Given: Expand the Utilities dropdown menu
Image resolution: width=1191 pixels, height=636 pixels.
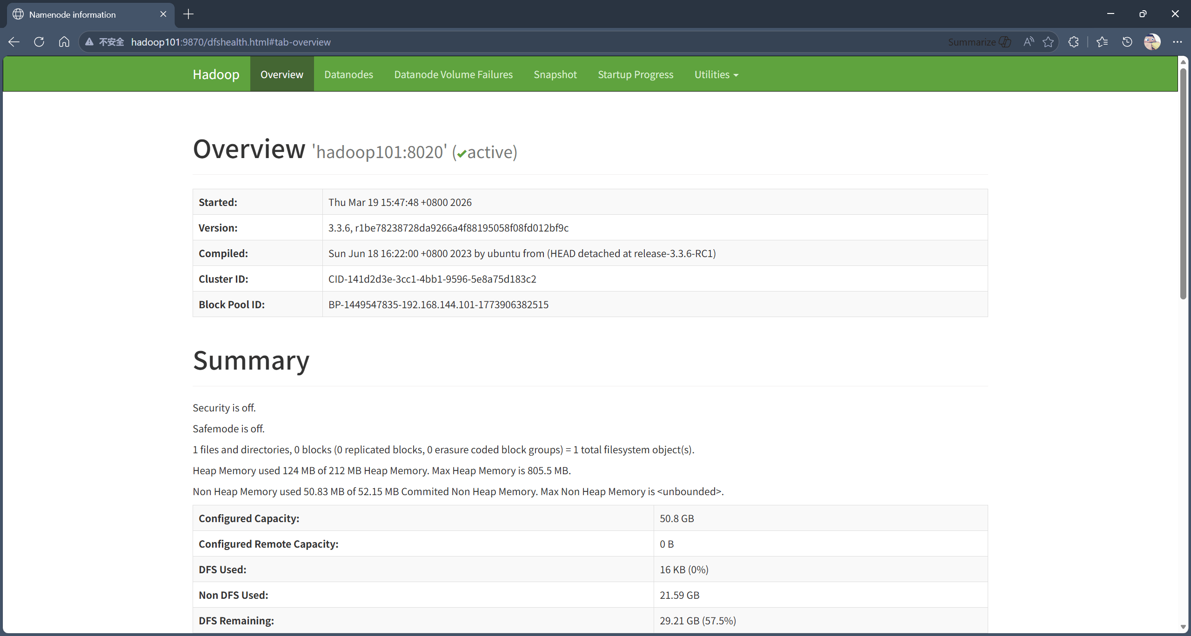Looking at the screenshot, I should point(716,74).
